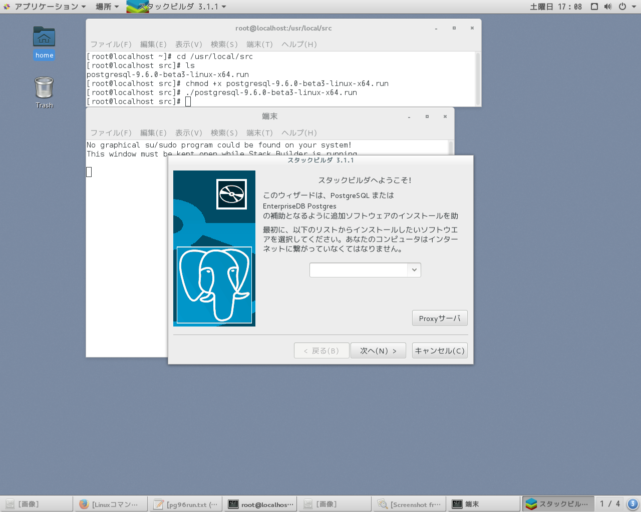The height and width of the screenshot is (512, 641).
Task: Open 表示(V) menu in root@localhost terminal
Action: point(188,44)
